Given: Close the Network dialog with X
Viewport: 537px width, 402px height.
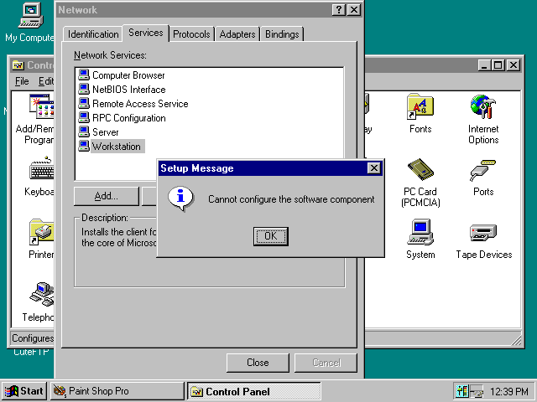Looking at the screenshot, I should tap(354, 10).
